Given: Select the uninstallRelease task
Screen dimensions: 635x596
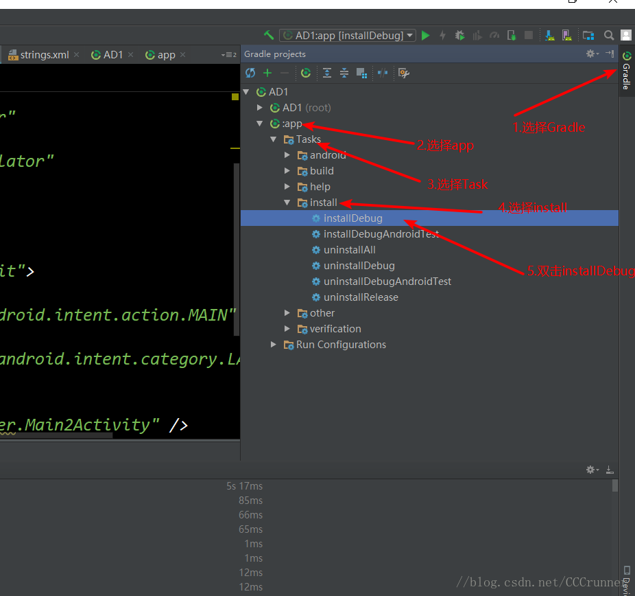Looking at the screenshot, I should [361, 297].
